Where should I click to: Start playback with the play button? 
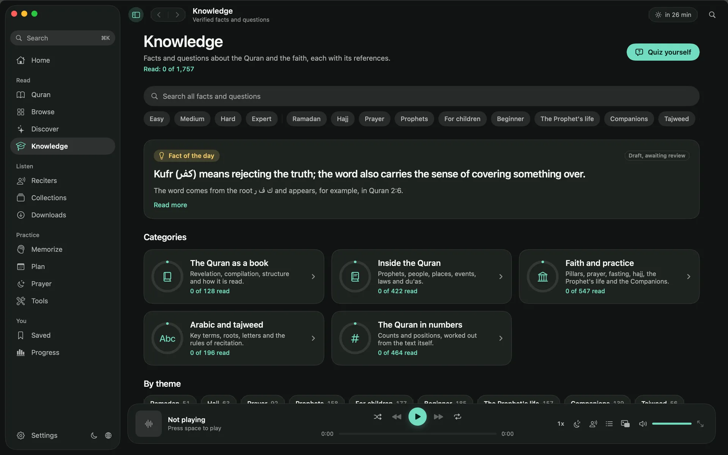pos(417,417)
